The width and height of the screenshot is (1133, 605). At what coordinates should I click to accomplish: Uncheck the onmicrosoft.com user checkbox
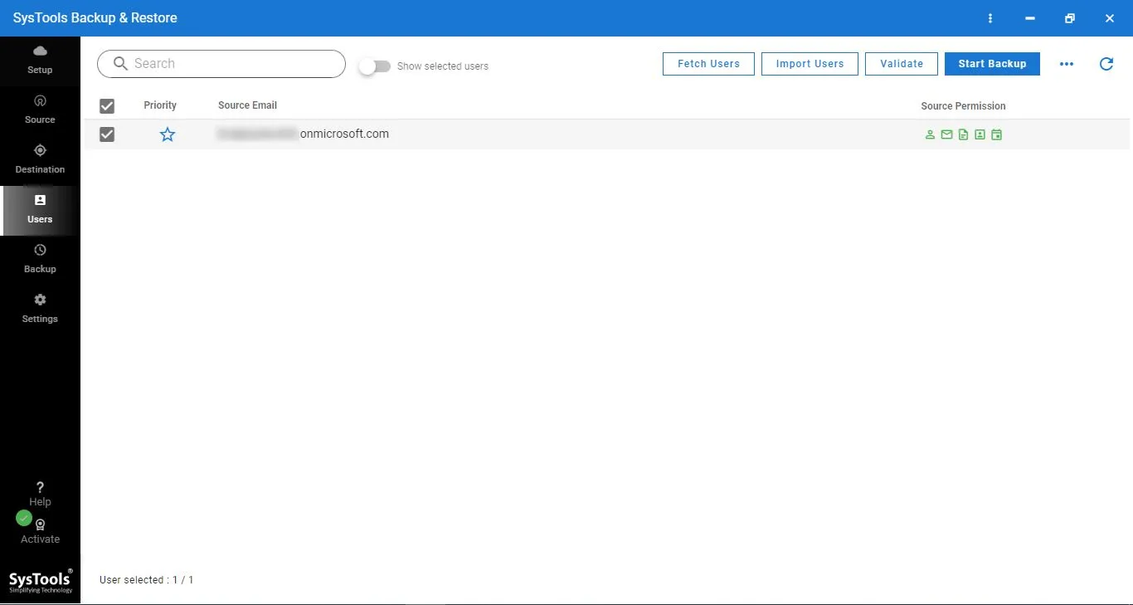point(107,134)
